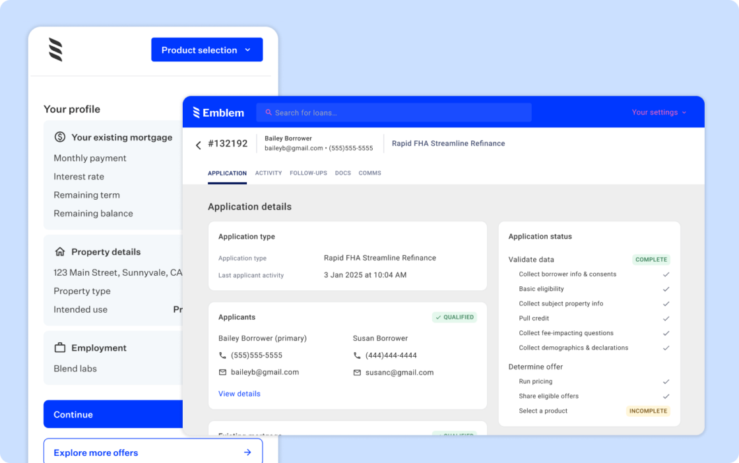This screenshot has width=739, height=463.
Task: Toggle the checkmark next to Pull credit
Action: click(x=666, y=318)
